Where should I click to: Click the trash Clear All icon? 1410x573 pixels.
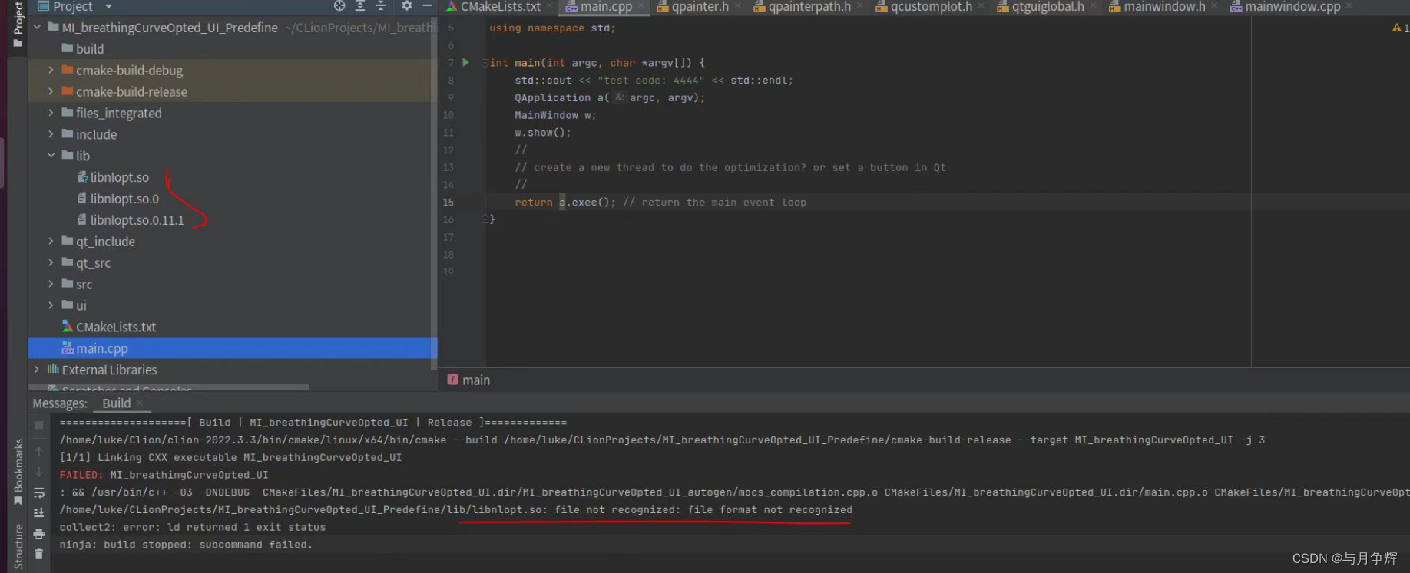39,554
